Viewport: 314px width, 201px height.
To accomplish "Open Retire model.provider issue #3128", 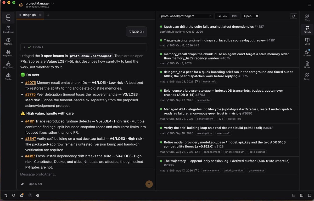I will pyautogui.click(x=228, y=147).
